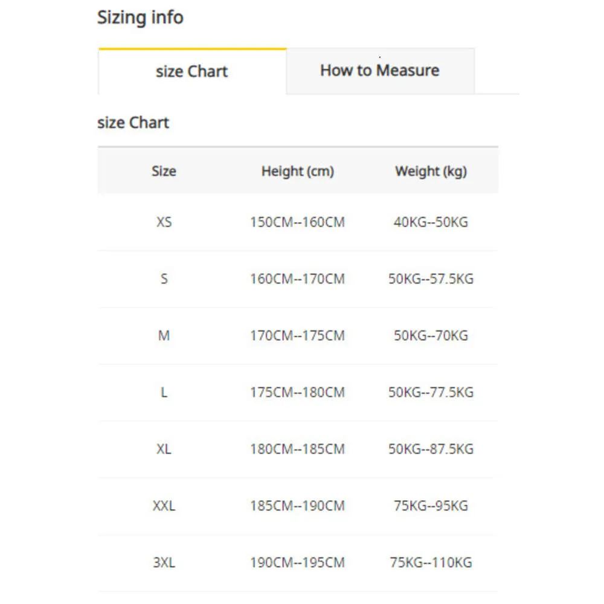This screenshot has height=604, width=604.
Task: Click the Size column header
Action: click(164, 171)
